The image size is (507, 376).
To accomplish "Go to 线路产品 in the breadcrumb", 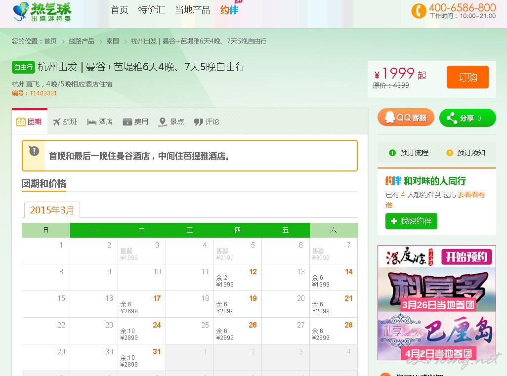I will (x=82, y=41).
